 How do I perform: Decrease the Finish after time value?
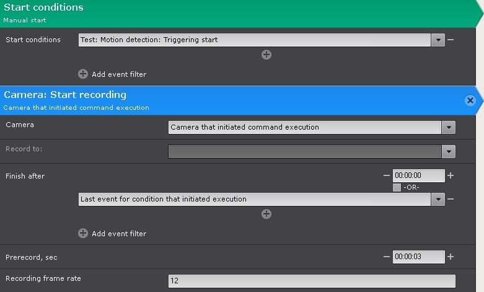(x=387, y=175)
